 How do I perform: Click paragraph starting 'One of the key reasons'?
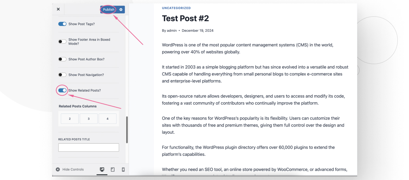[x=253, y=125]
